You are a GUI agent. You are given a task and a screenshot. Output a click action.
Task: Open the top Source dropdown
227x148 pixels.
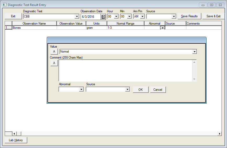point(174,16)
